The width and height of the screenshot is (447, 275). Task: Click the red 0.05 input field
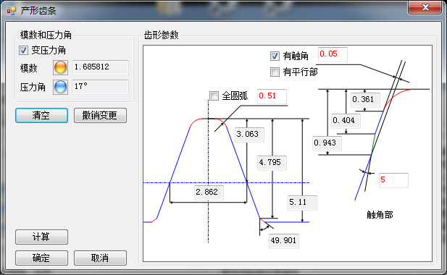[333, 54]
